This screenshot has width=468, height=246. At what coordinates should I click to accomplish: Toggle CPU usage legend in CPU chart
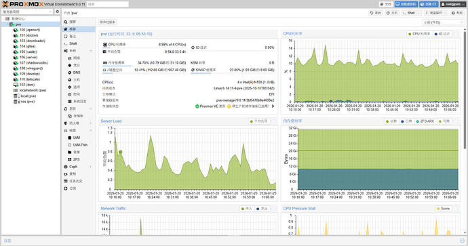click(x=419, y=34)
